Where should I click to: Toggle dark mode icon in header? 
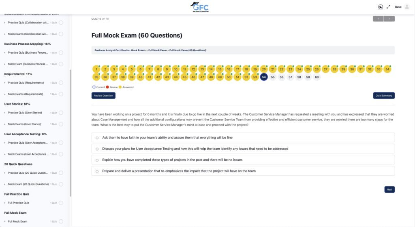[x=380, y=7]
